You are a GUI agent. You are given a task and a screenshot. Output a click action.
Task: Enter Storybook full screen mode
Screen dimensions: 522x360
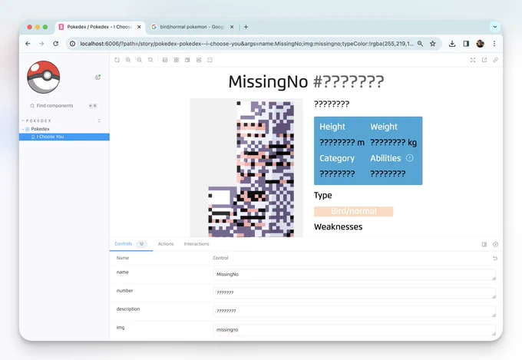(473, 60)
